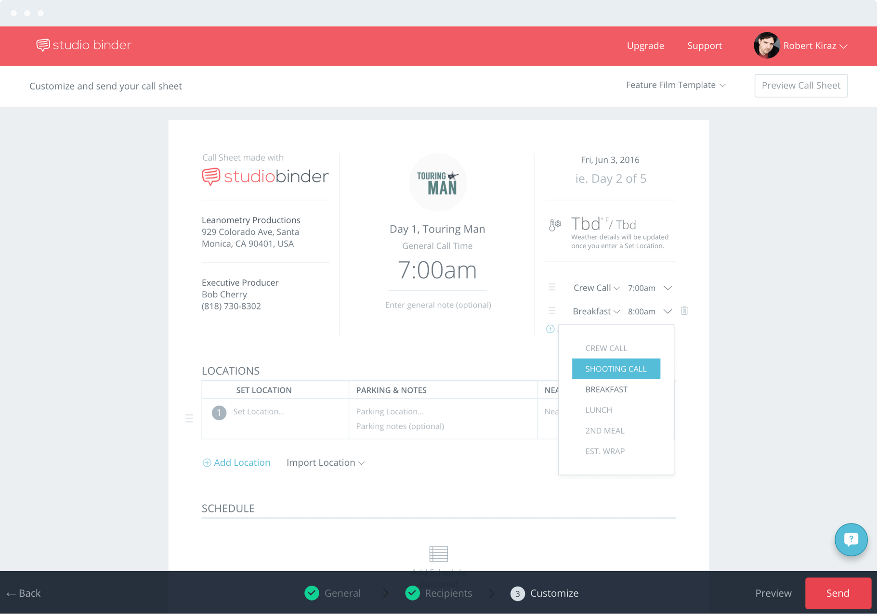Click the weather thermometer icon
The width and height of the screenshot is (877, 614).
tap(555, 225)
